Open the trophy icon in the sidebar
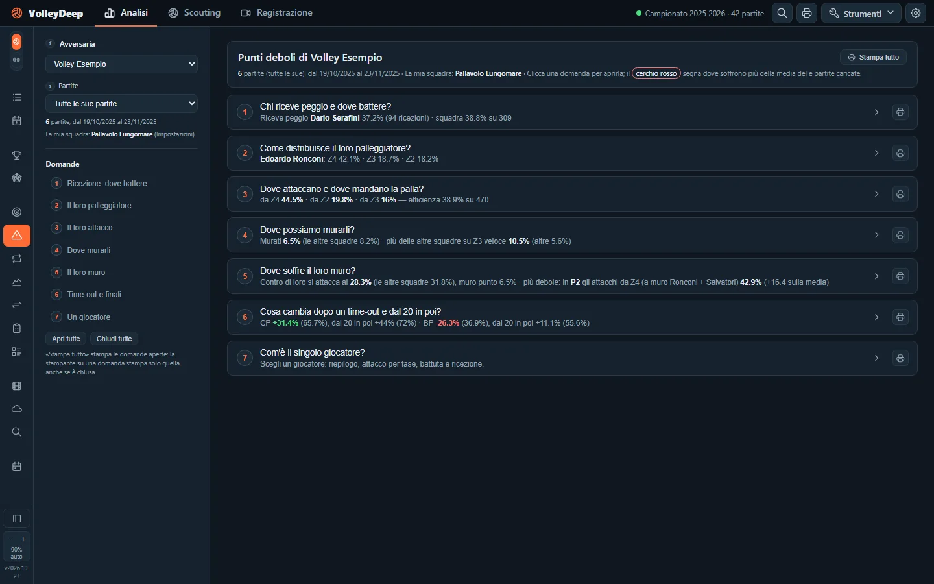The height and width of the screenshot is (584, 934). coord(17,155)
